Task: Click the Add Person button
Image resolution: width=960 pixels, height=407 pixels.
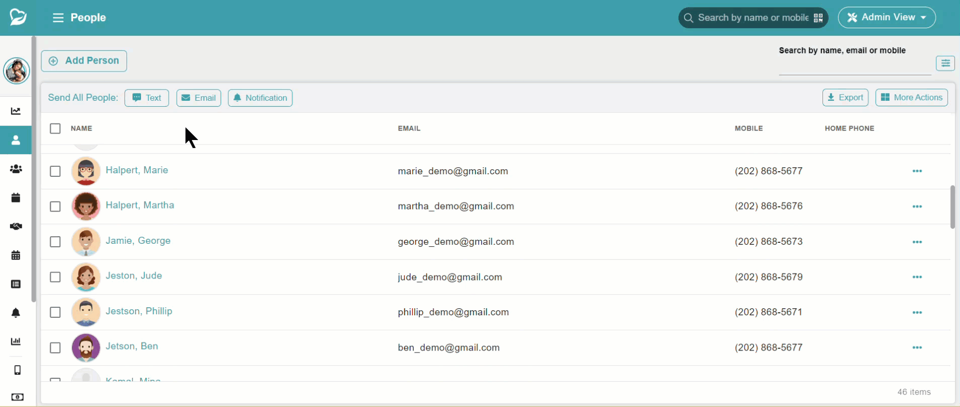Action: [x=84, y=61]
